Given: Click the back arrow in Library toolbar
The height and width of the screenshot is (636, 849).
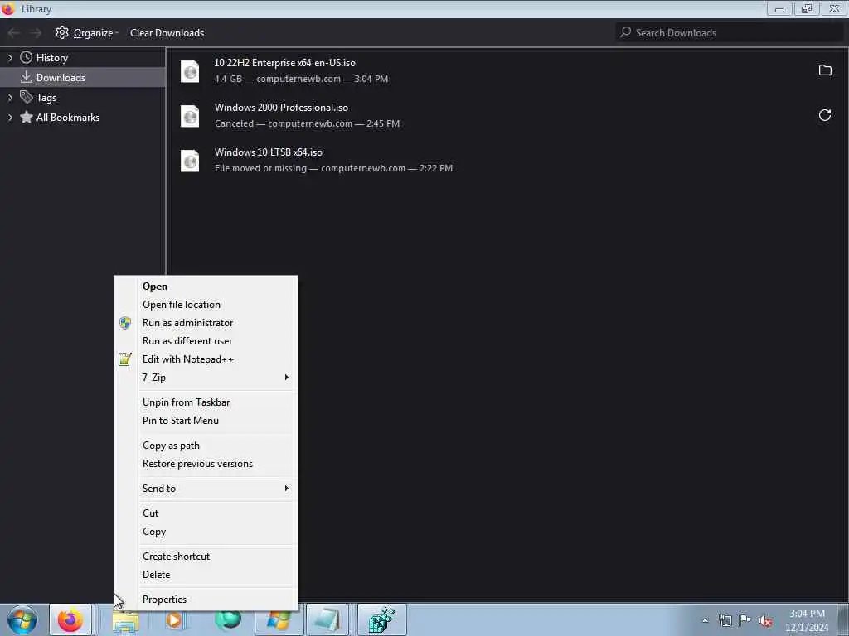Looking at the screenshot, I should click(x=13, y=33).
